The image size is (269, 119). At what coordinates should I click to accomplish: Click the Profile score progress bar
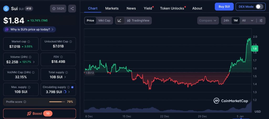57,102
